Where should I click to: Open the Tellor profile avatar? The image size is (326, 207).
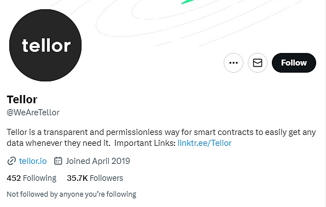45,45
